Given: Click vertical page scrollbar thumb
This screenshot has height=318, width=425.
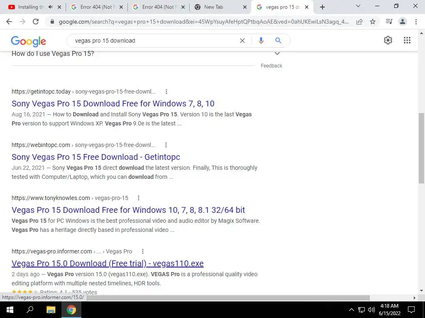Looking at the screenshot, I should pos(421,148).
